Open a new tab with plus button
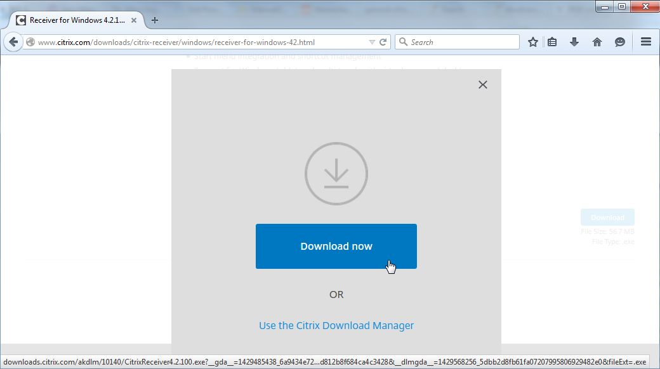 [155, 20]
